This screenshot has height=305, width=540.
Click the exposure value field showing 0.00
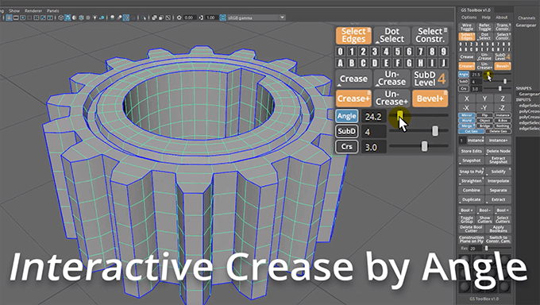pos(189,17)
